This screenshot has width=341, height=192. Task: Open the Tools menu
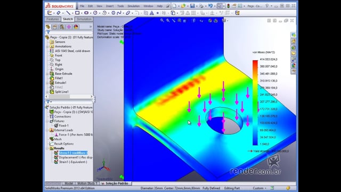coord(120,6)
